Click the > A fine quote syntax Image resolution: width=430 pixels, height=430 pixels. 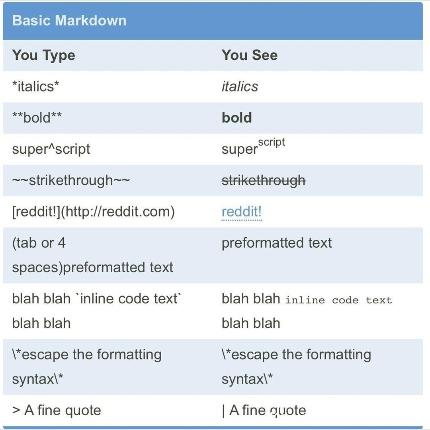(x=57, y=410)
